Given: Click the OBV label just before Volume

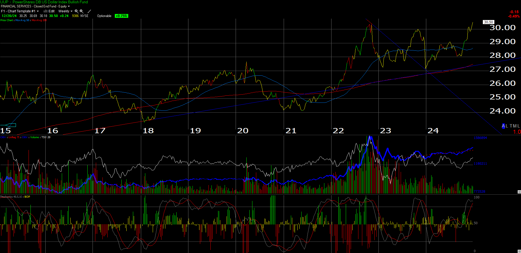Looking at the screenshot, I should click(x=25, y=137).
